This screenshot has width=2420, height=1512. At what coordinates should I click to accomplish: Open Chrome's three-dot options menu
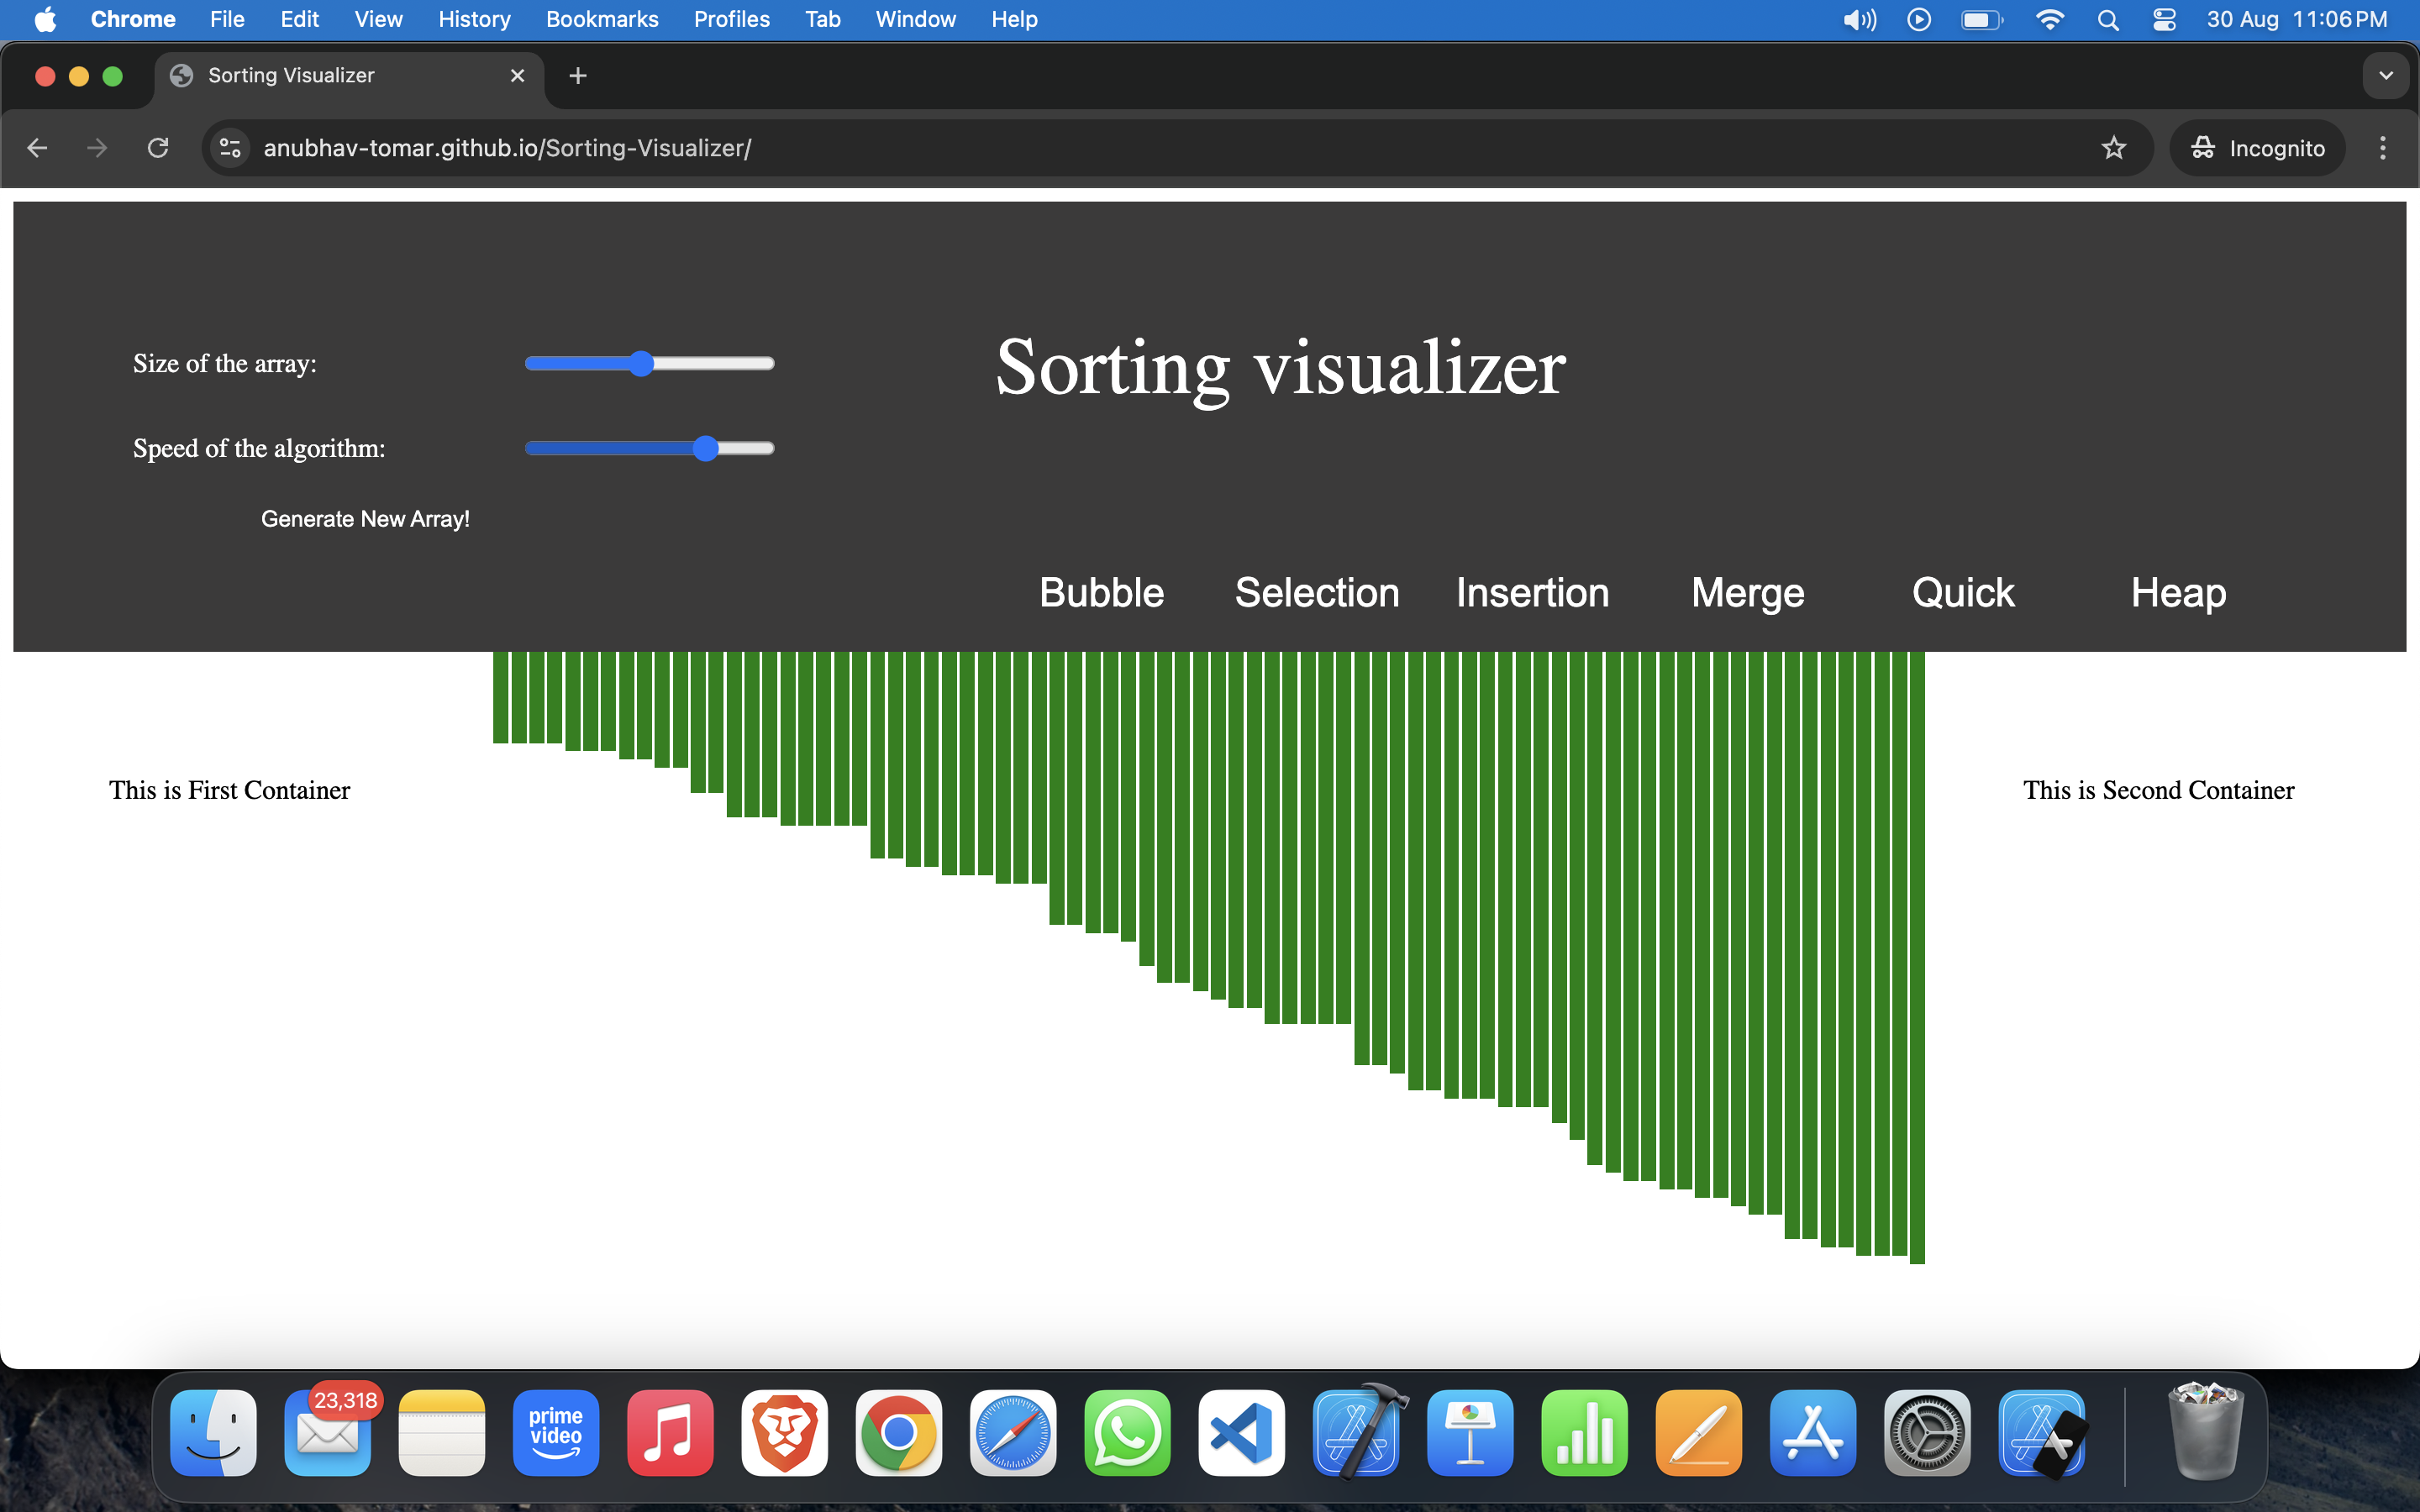point(2383,147)
